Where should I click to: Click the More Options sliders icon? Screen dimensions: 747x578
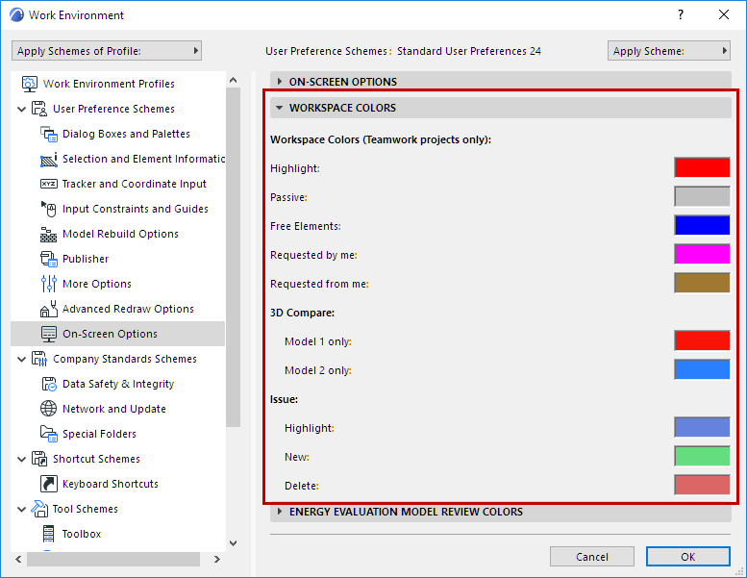click(49, 284)
